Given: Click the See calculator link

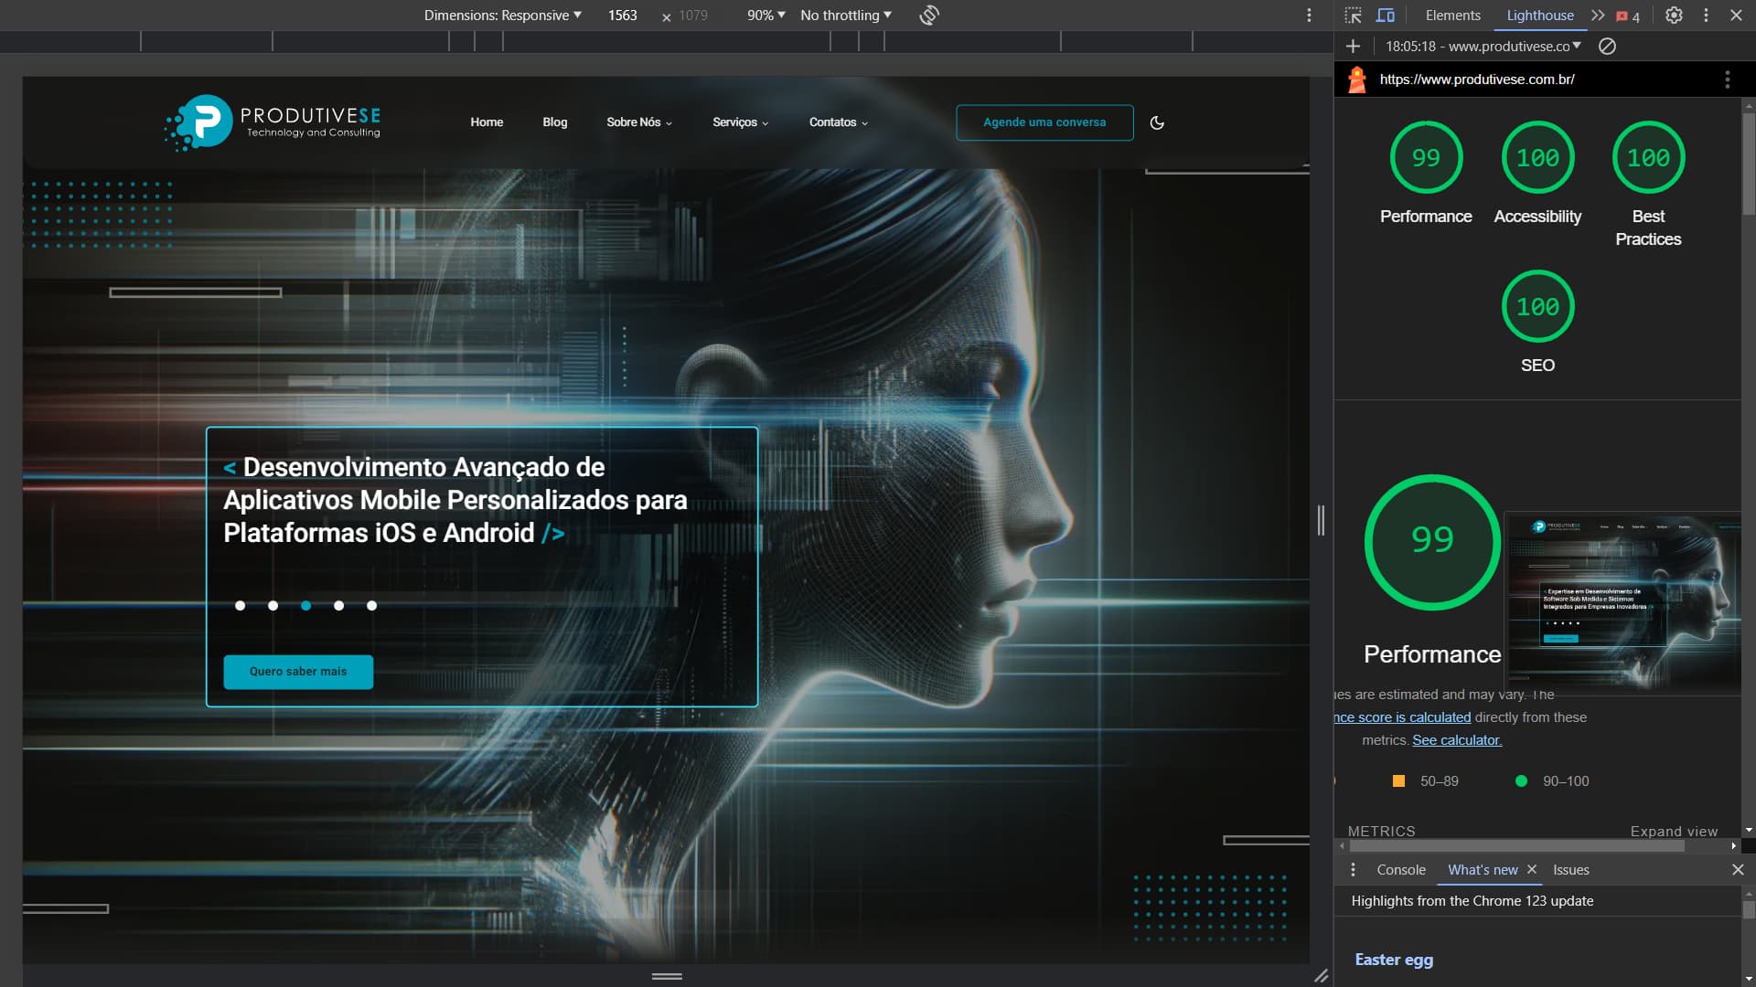Looking at the screenshot, I should tap(1457, 740).
